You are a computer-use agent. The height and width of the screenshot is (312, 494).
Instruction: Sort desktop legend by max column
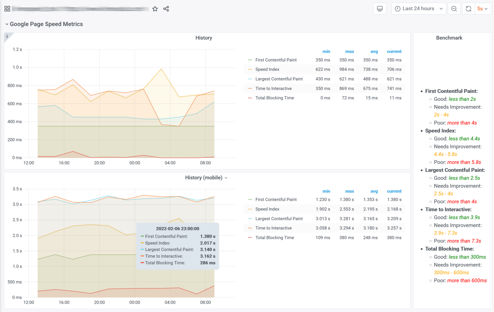(350, 51)
